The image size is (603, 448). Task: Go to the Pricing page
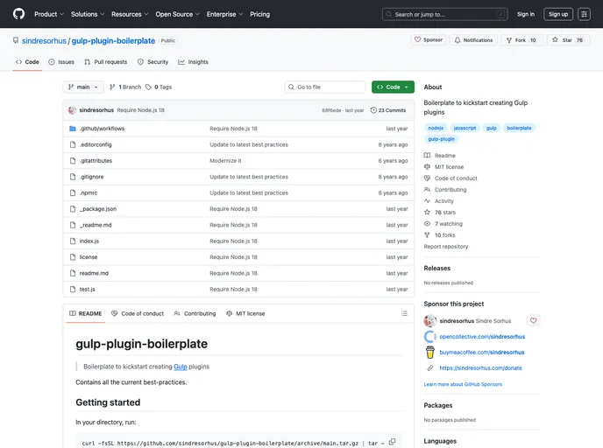(260, 14)
